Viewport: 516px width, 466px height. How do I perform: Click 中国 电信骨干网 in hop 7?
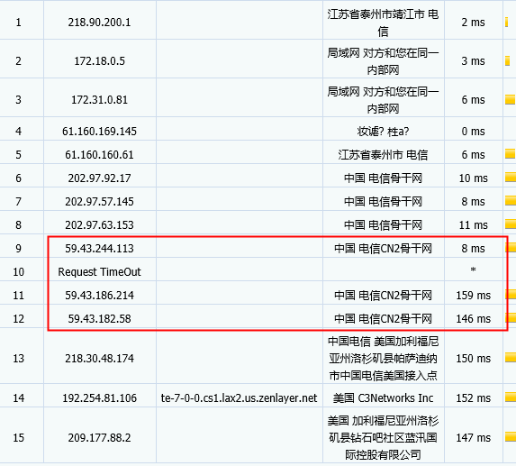click(383, 202)
